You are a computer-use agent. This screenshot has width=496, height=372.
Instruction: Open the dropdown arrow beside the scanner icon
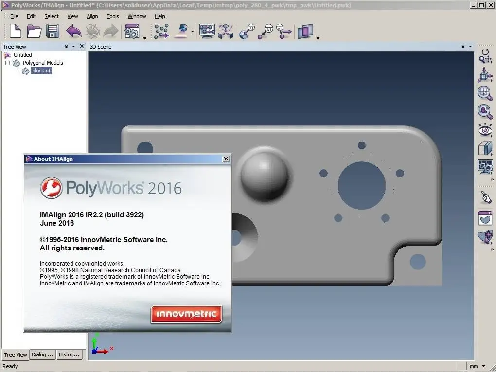(193, 31)
